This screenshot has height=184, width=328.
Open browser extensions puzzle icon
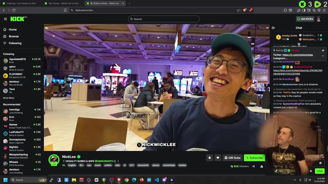click(285, 10)
